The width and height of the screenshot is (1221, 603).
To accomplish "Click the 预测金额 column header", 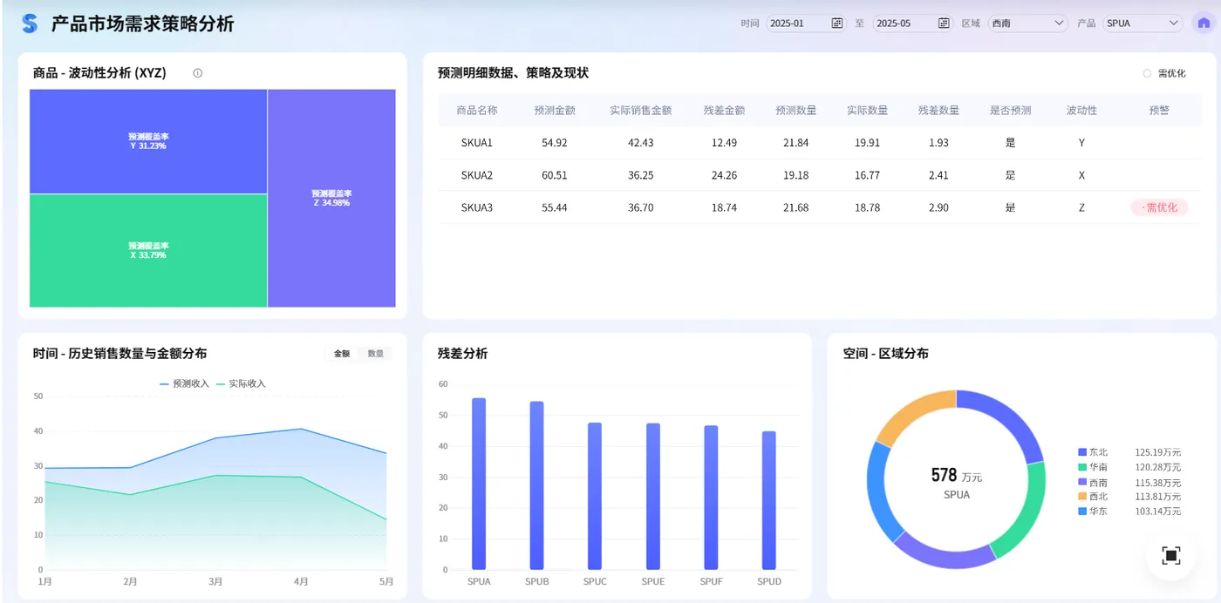I will 555,111.
